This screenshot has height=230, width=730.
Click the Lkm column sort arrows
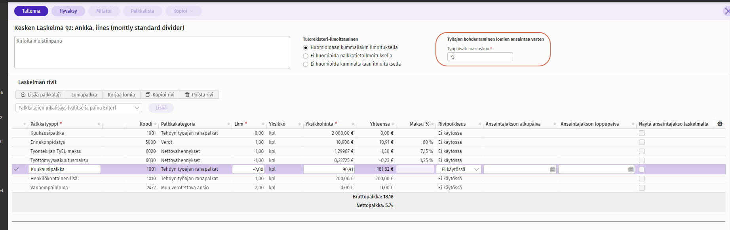263,124
